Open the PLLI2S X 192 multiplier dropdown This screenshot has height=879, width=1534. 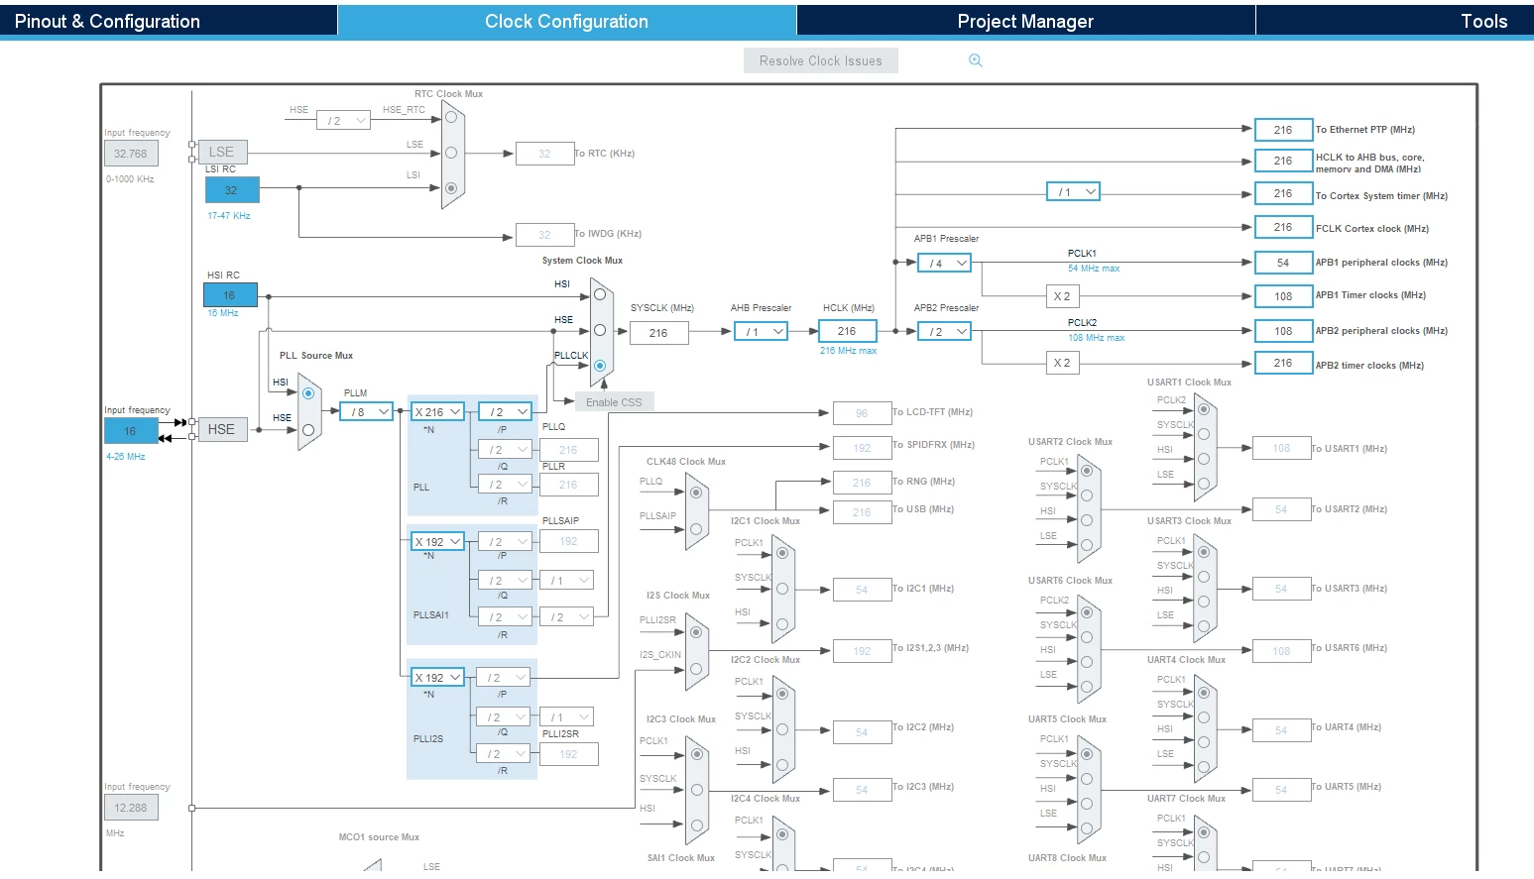(x=438, y=678)
